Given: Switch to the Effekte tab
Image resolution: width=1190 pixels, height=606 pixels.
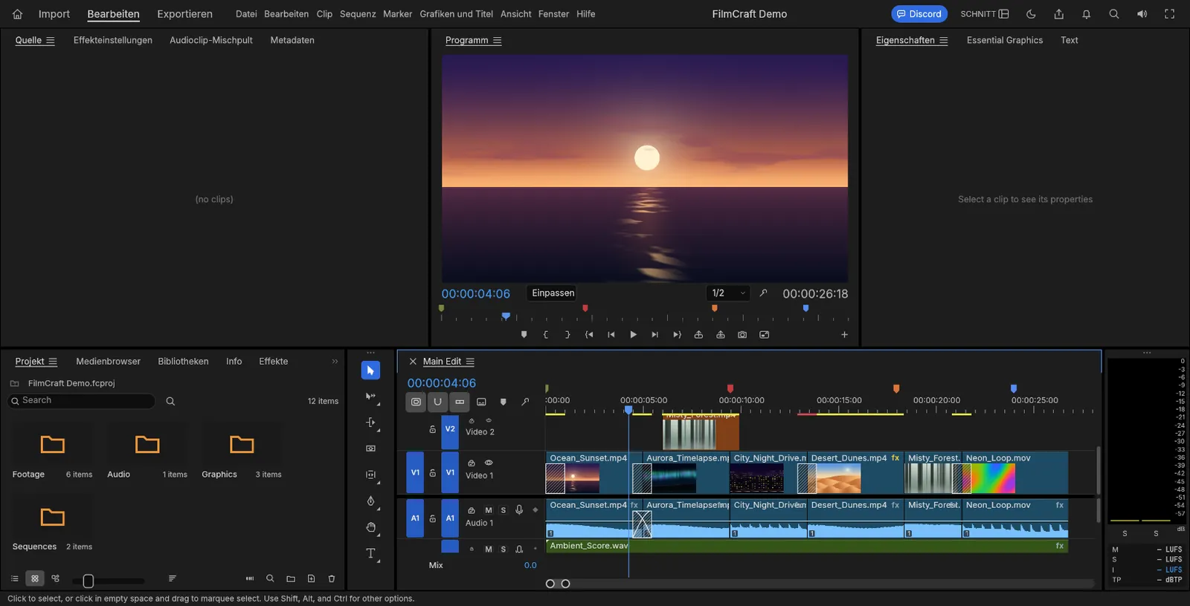Looking at the screenshot, I should [273, 362].
